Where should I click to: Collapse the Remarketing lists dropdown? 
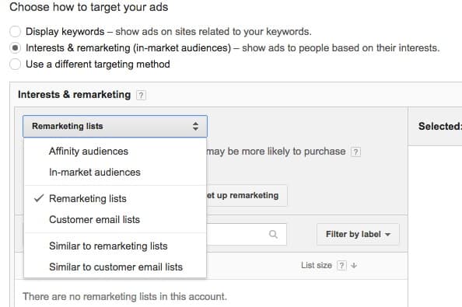(115, 126)
